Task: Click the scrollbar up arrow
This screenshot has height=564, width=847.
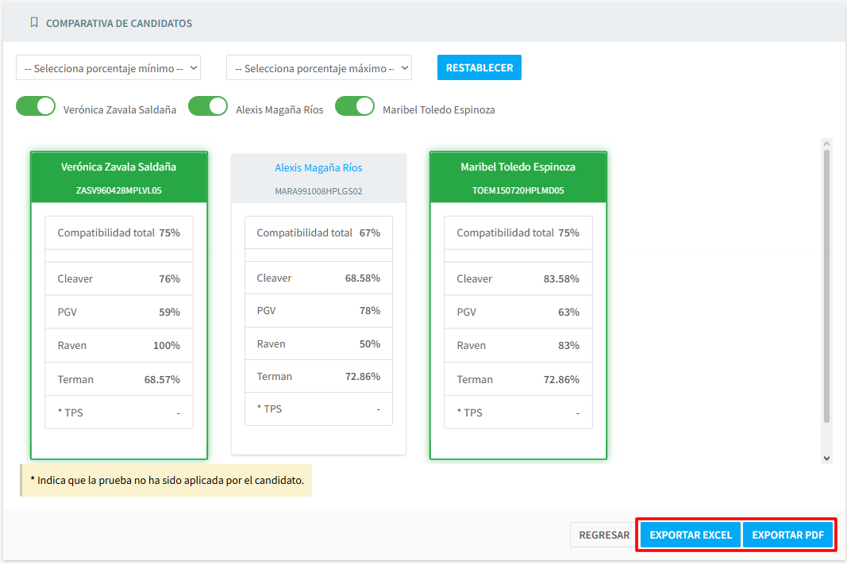Action: click(x=826, y=144)
